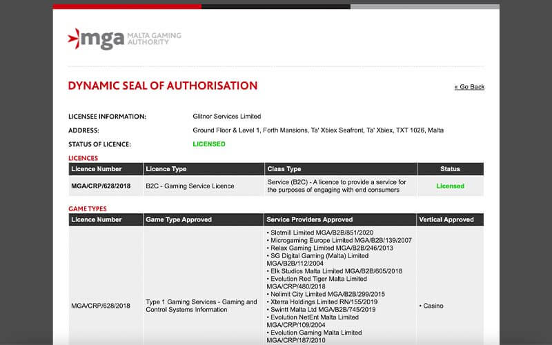Click Slotmill Limited MGA/B2B/851/2020 entry
This screenshot has height=345, width=552.
coord(320,233)
